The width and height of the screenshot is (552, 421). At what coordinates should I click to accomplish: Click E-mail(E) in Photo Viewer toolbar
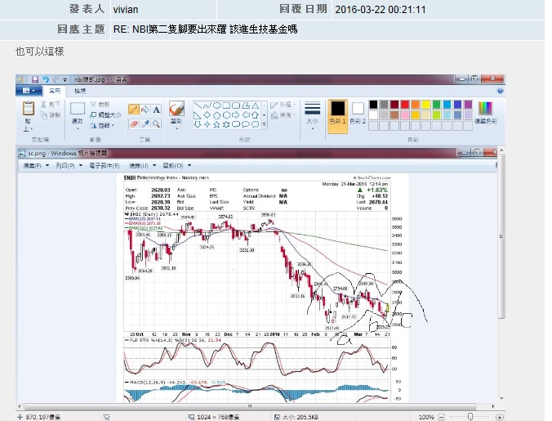[105, 165]
